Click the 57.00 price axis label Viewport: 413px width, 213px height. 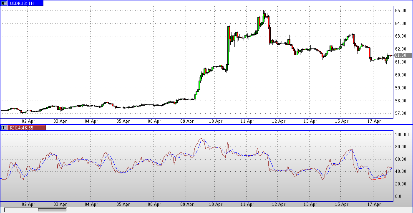[x=400, y=113]
